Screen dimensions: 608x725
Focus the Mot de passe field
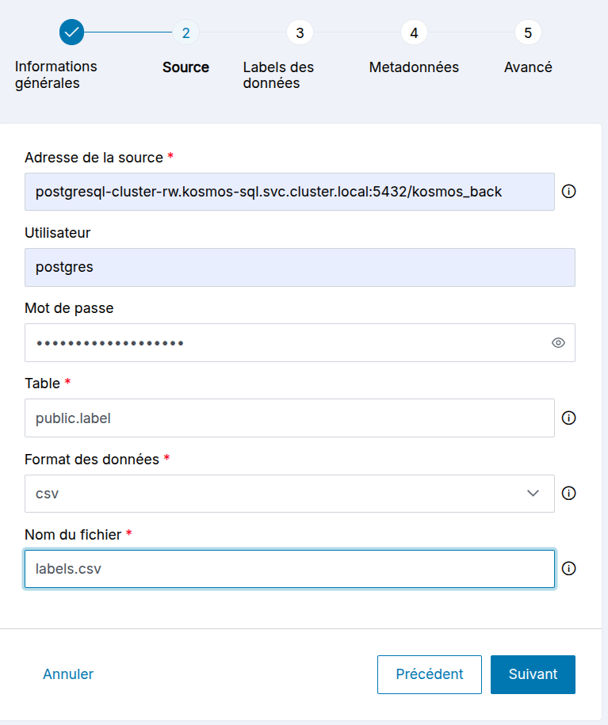[285, 342]
